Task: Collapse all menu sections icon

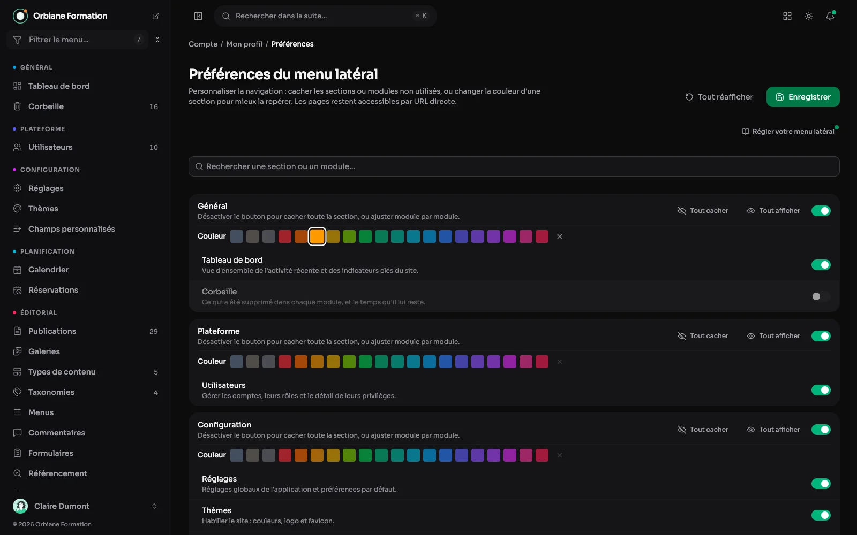Action: (x=157, y=40)
